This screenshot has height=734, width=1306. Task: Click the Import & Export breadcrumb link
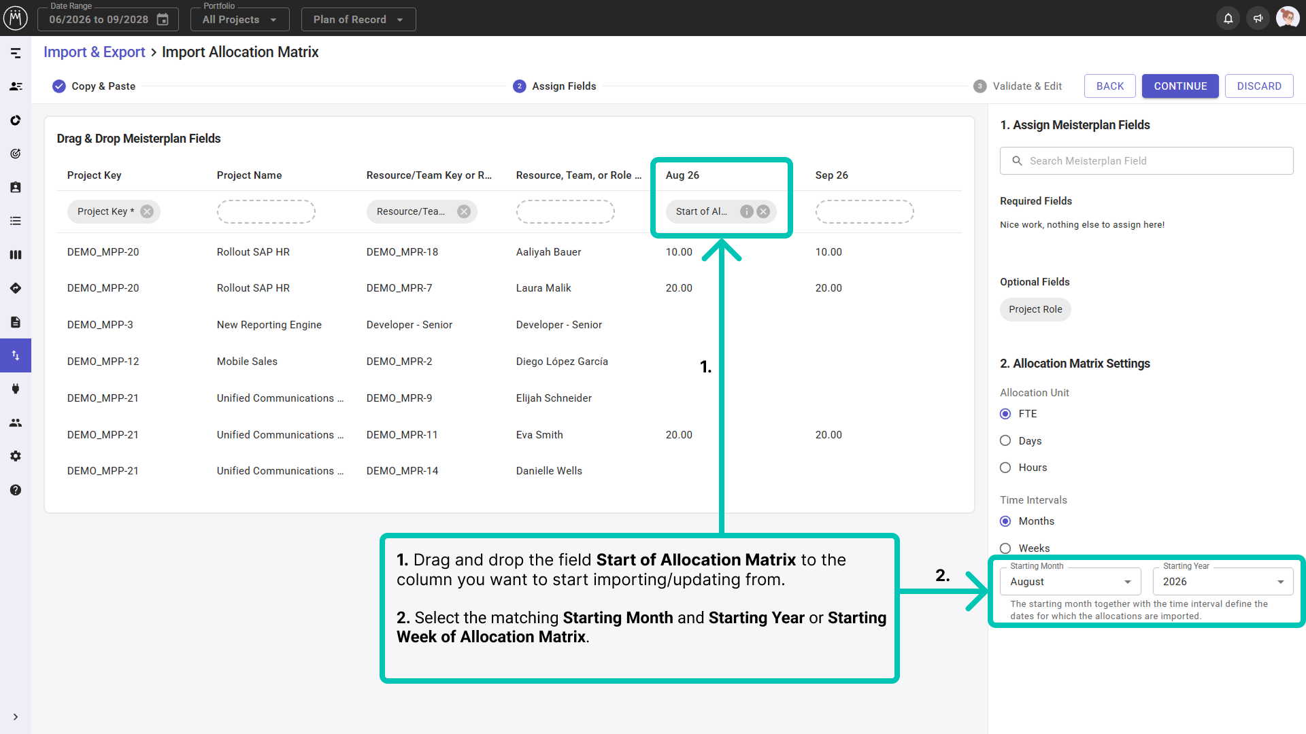pyautogui.click(x=95, y=52)
